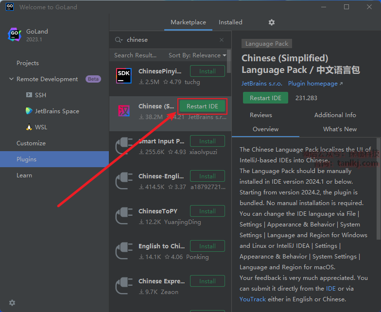Open the Sort By Relevance dropdown
This screenshot has width=381, height=312.
point(197,55)
